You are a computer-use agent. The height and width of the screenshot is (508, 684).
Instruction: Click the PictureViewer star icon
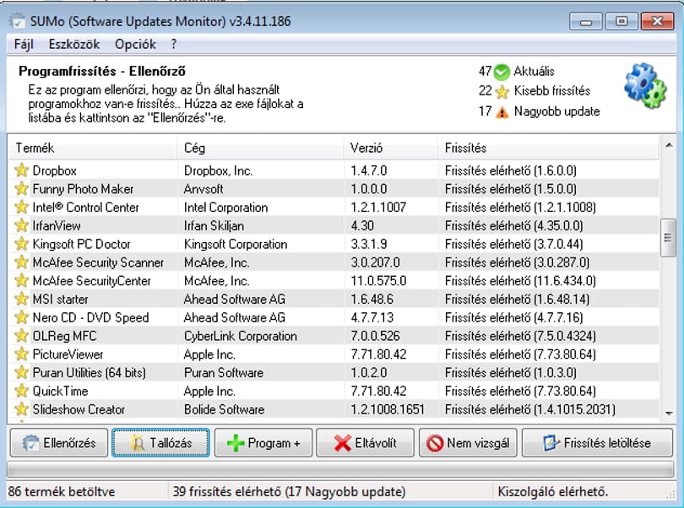pyautogui.click(x=21, y=354)
